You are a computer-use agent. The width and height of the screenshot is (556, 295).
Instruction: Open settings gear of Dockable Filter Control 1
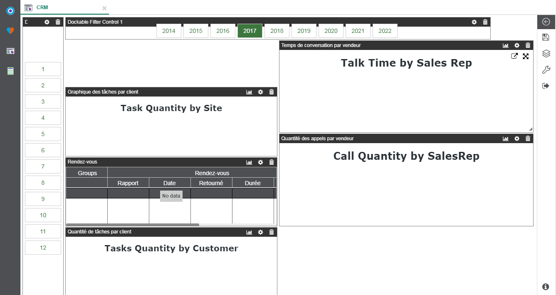474,22
